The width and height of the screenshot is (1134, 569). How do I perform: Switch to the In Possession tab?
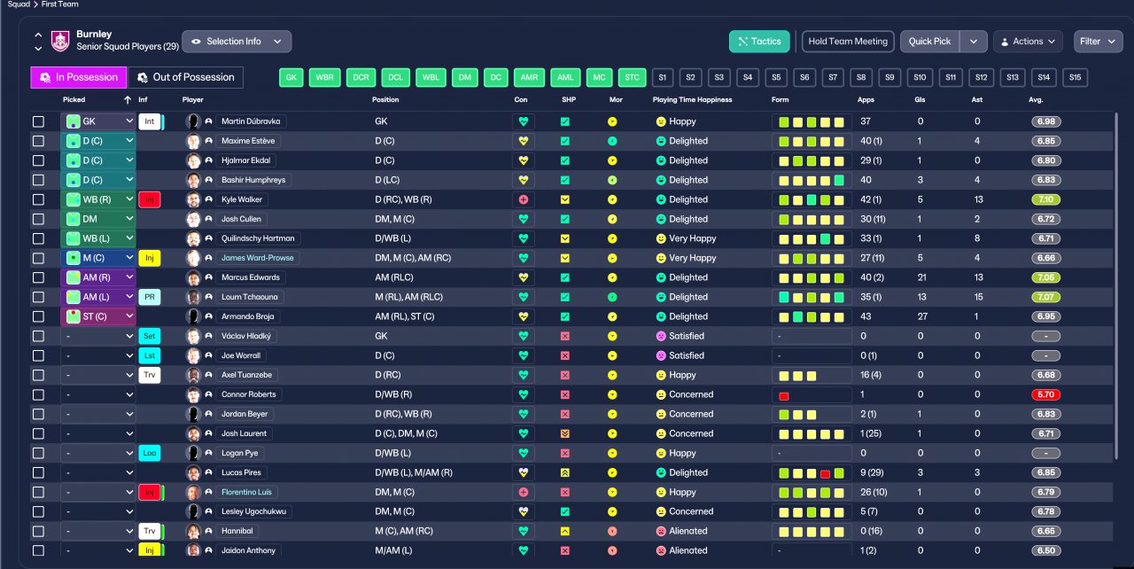click(x=79, y=77)
